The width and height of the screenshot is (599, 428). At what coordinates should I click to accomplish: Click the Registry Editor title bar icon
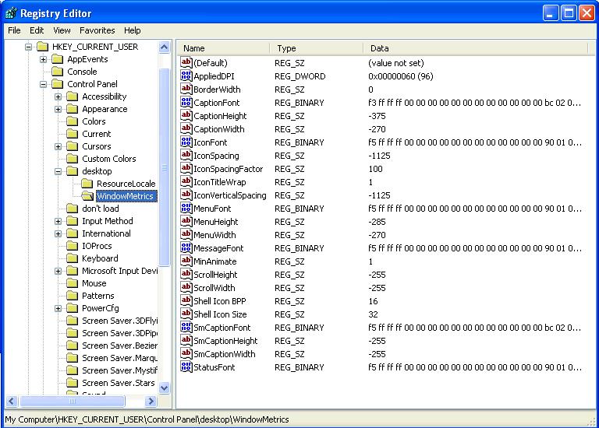[11, 13]
